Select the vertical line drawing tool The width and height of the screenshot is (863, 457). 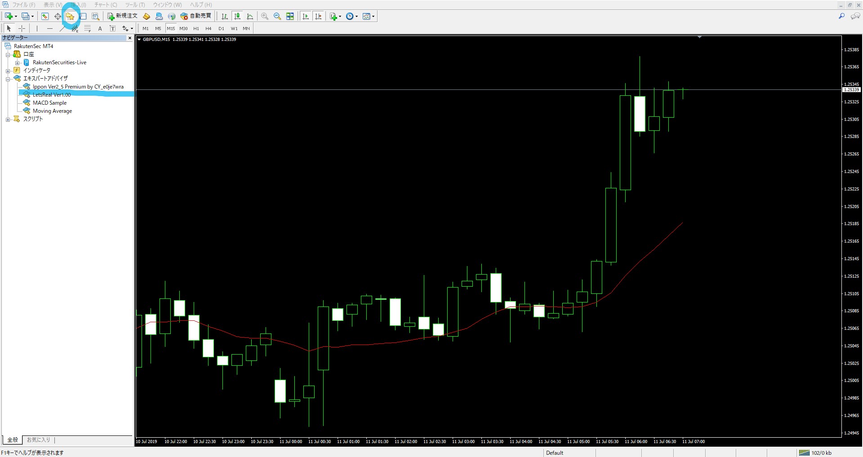[x=37, y=28]
